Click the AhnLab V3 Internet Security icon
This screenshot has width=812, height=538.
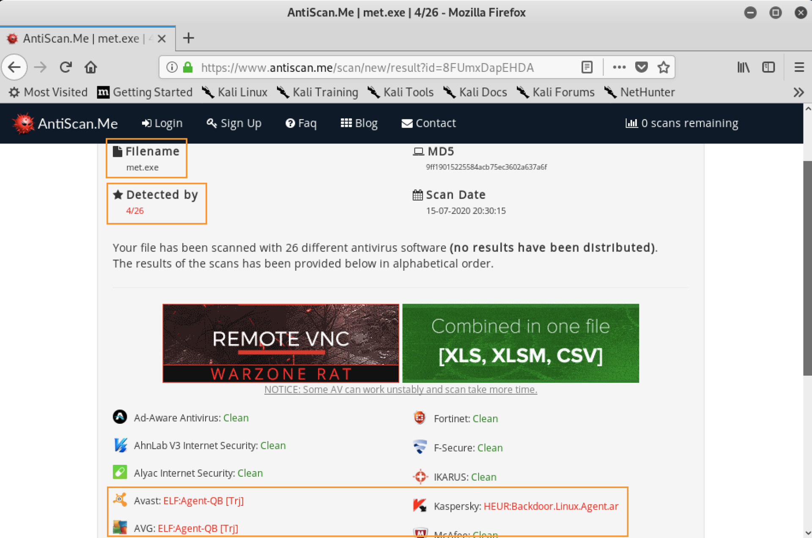[x=120, y=445]
